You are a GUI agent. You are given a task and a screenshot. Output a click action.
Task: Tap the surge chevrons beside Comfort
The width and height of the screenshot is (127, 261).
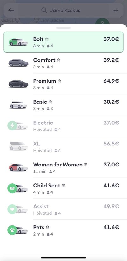(59, 60)
